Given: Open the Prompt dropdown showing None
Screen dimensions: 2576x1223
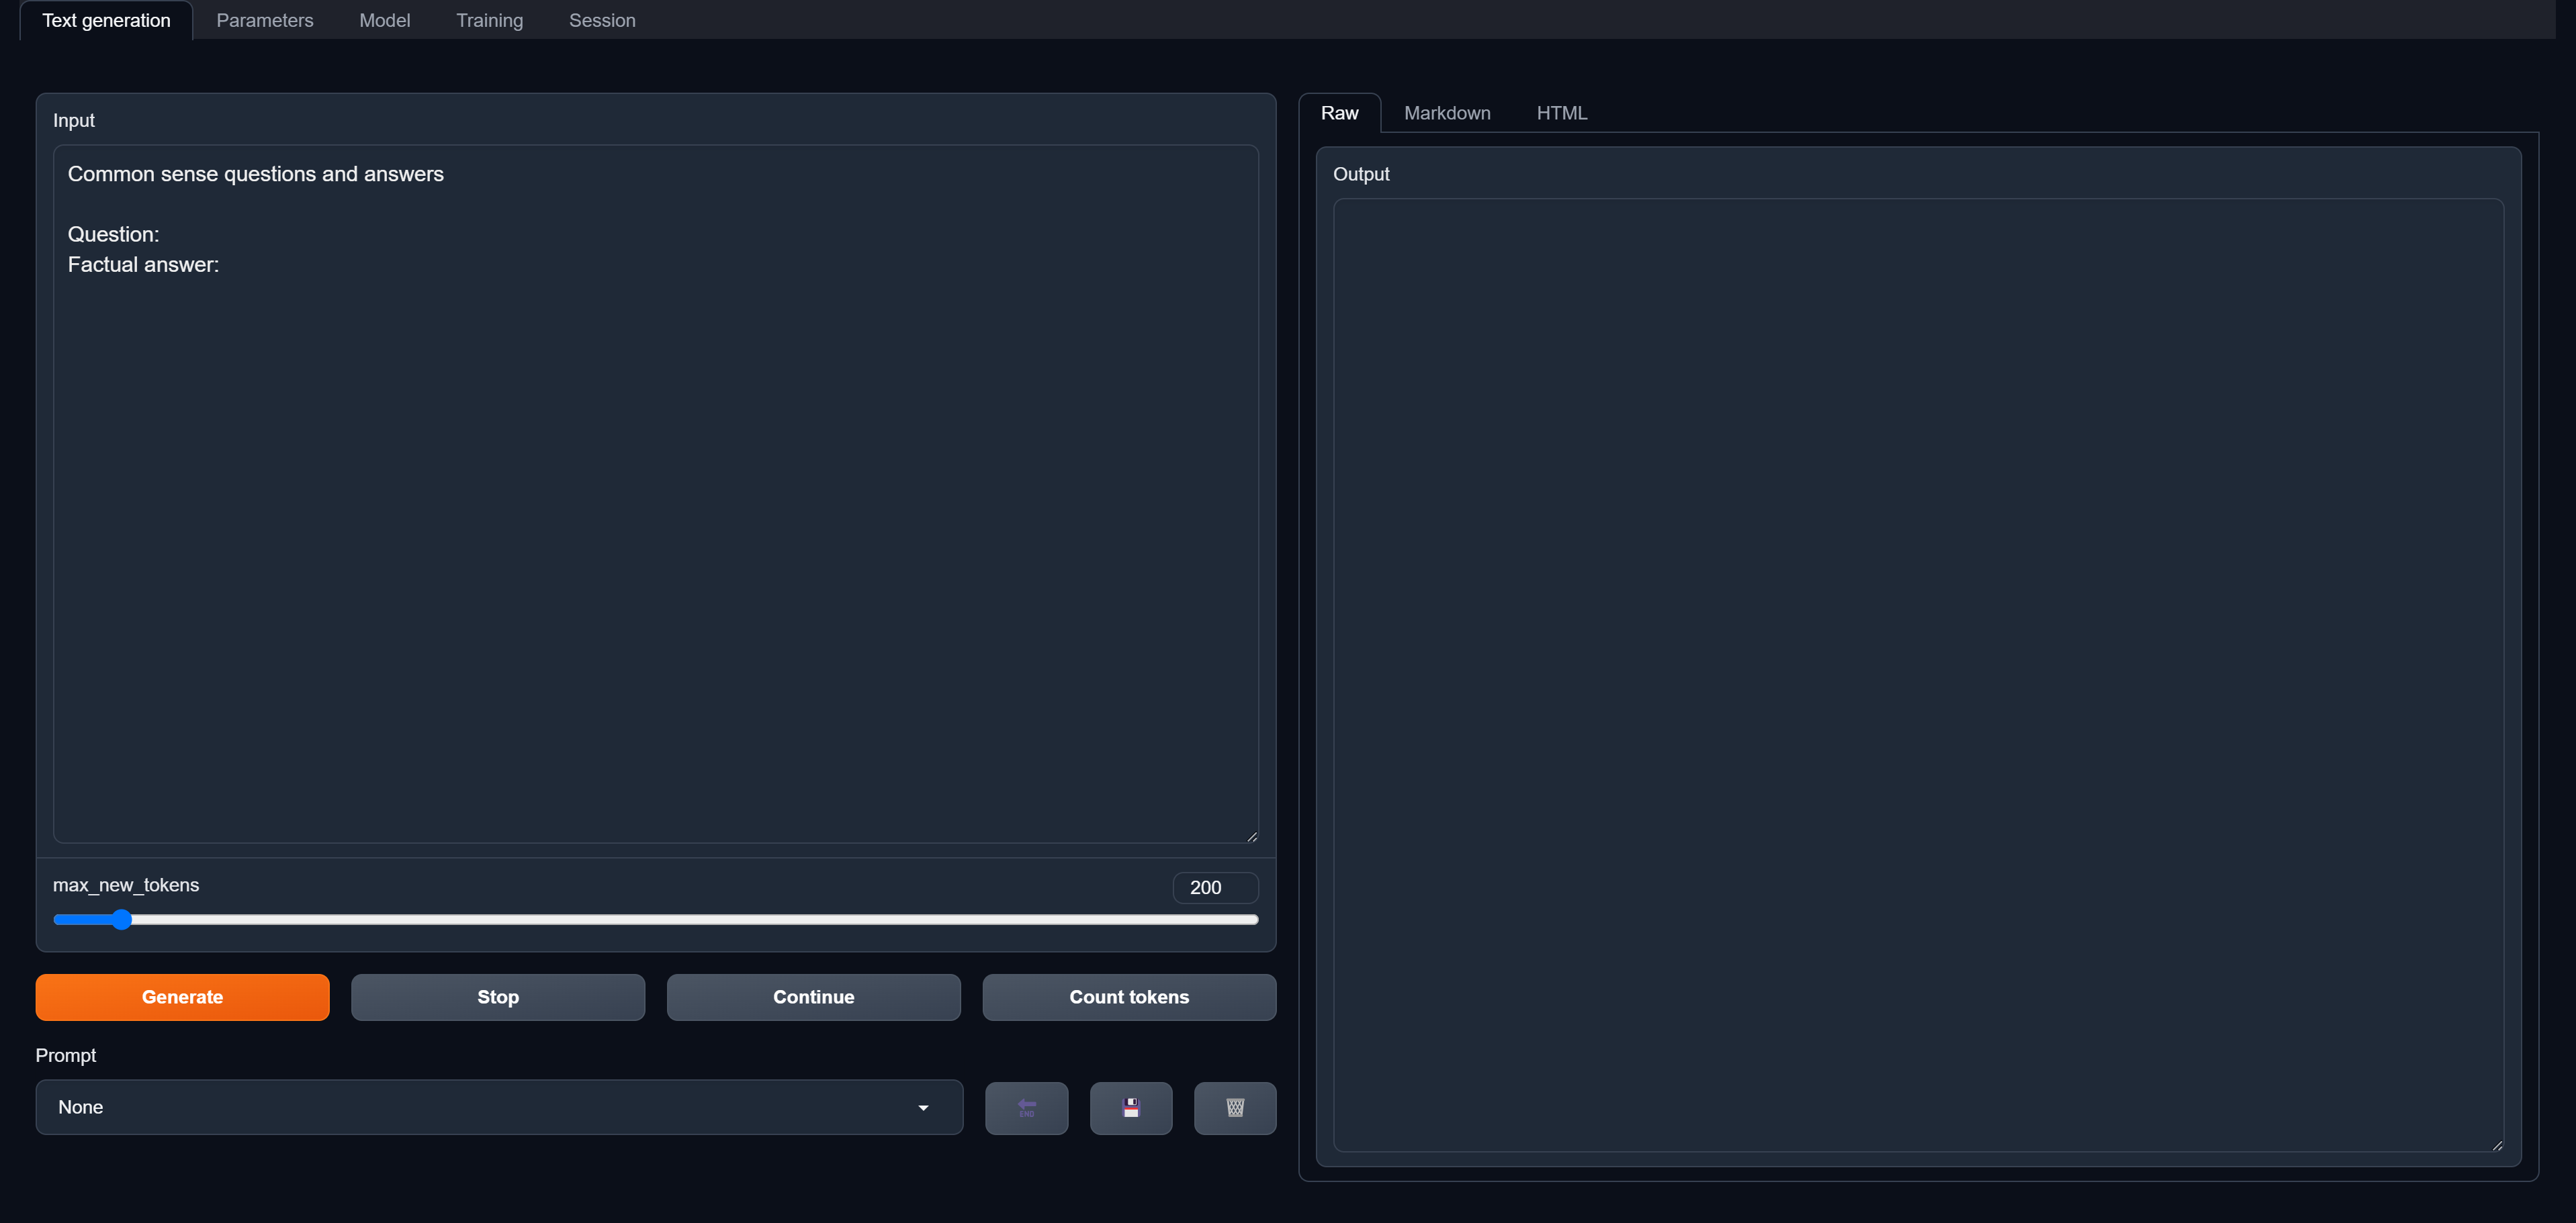Looking at the screenshot, I should point(499,1106).
